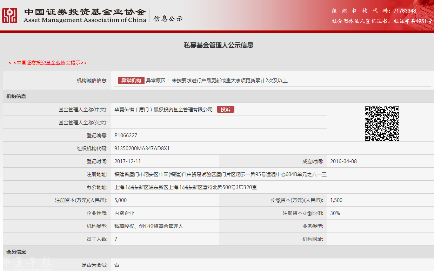Click 私募股权、创业投资基金管理人 institution type
The image size is (434, 271).
(x=149, y=226)
